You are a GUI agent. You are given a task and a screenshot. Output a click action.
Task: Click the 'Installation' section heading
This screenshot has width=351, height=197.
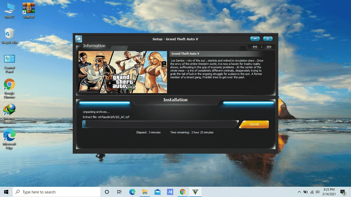(175, 100)
